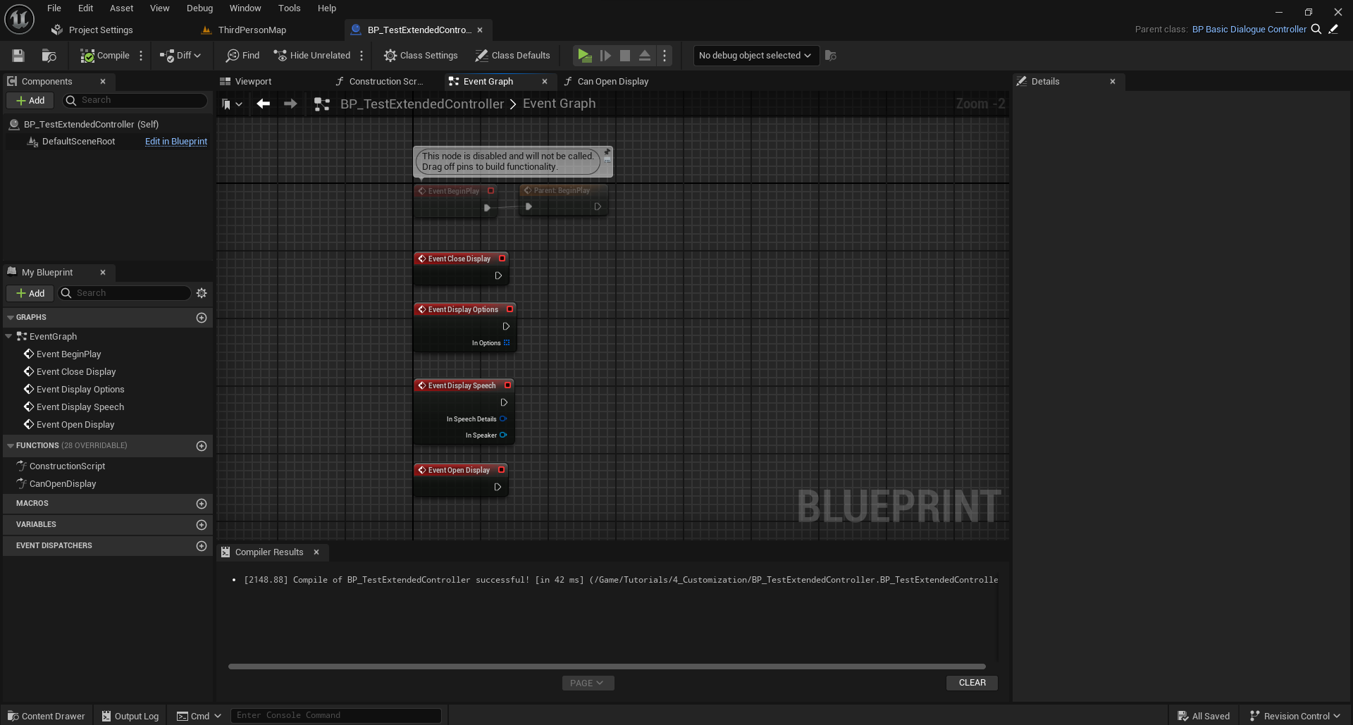Open the Content Drawer

46,716
